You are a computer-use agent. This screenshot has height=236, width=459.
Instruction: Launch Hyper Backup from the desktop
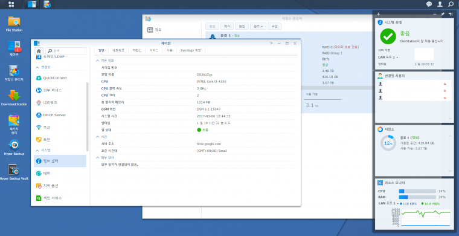click(14, 147)
